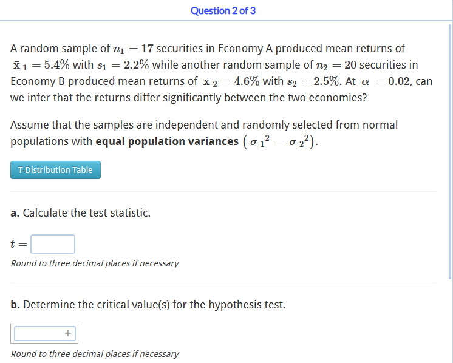
Task: Select the 'Question 2 of 3' heading
Action: pyautogui.click(x=223, y=11)
